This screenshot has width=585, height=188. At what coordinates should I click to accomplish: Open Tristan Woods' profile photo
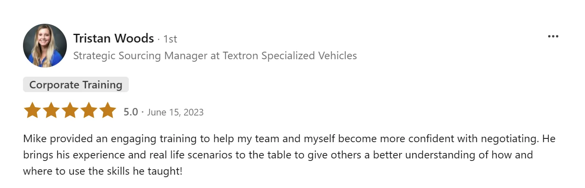(45, 45)
